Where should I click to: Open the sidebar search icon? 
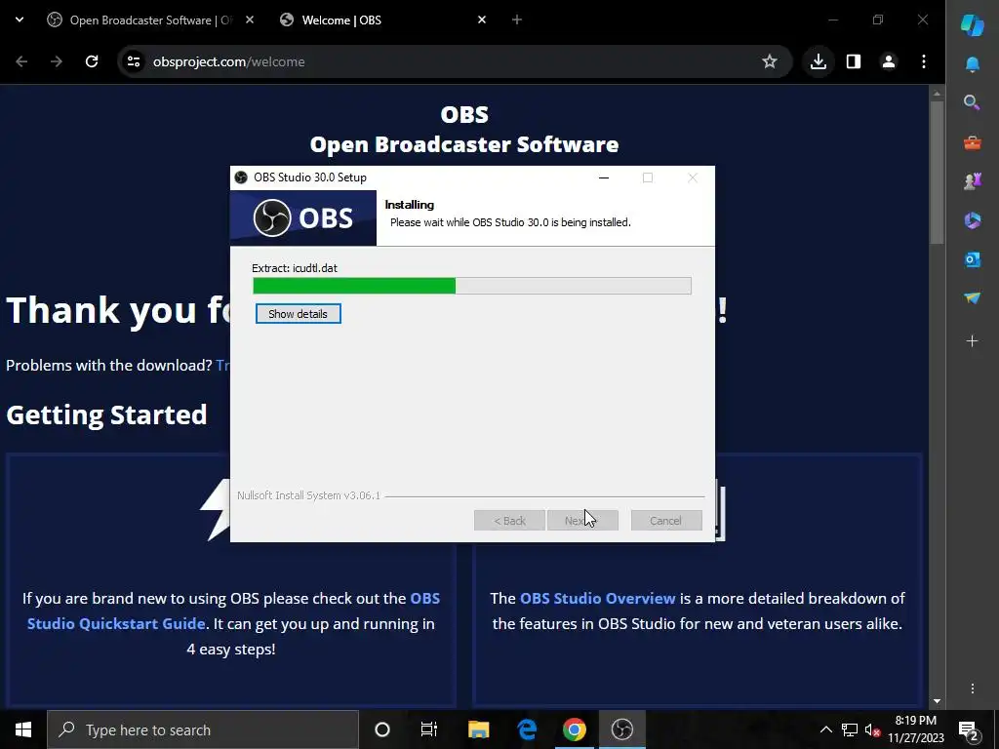pyautogui.click(x=973, y=102)
